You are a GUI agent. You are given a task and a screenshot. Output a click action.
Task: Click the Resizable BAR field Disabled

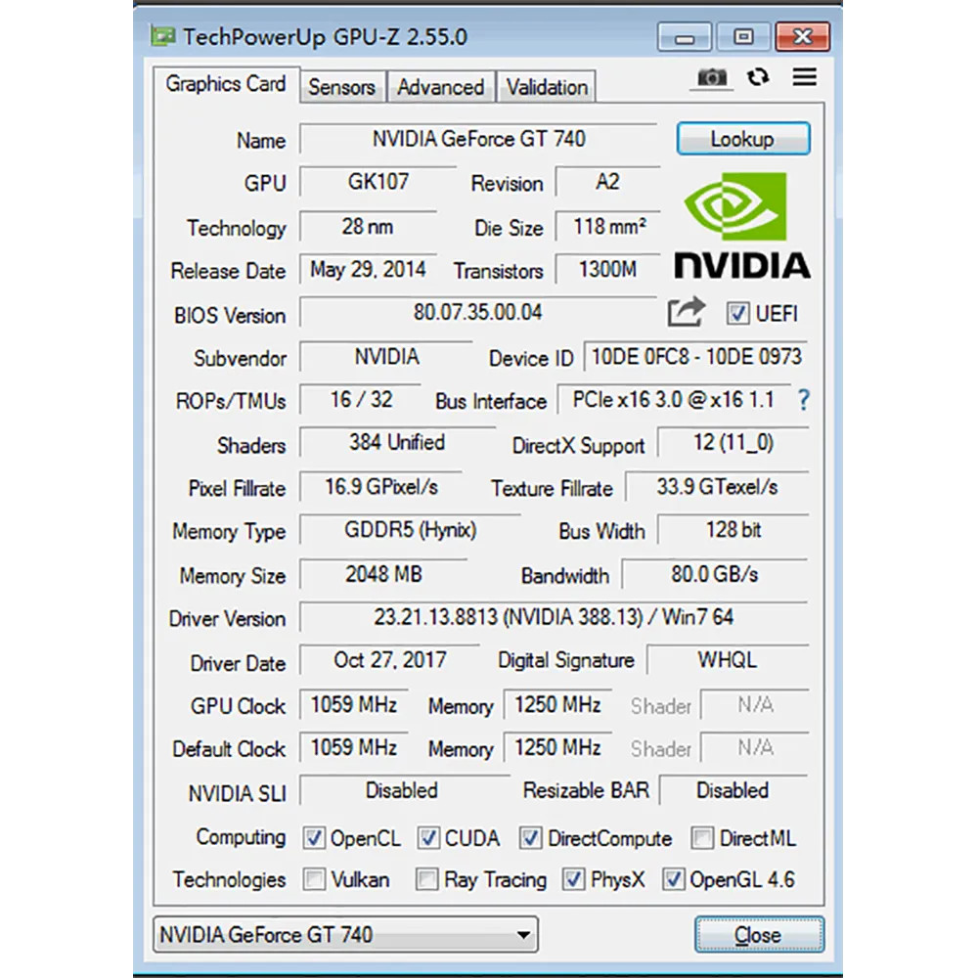pyautogui.click(x=733, y=790)
